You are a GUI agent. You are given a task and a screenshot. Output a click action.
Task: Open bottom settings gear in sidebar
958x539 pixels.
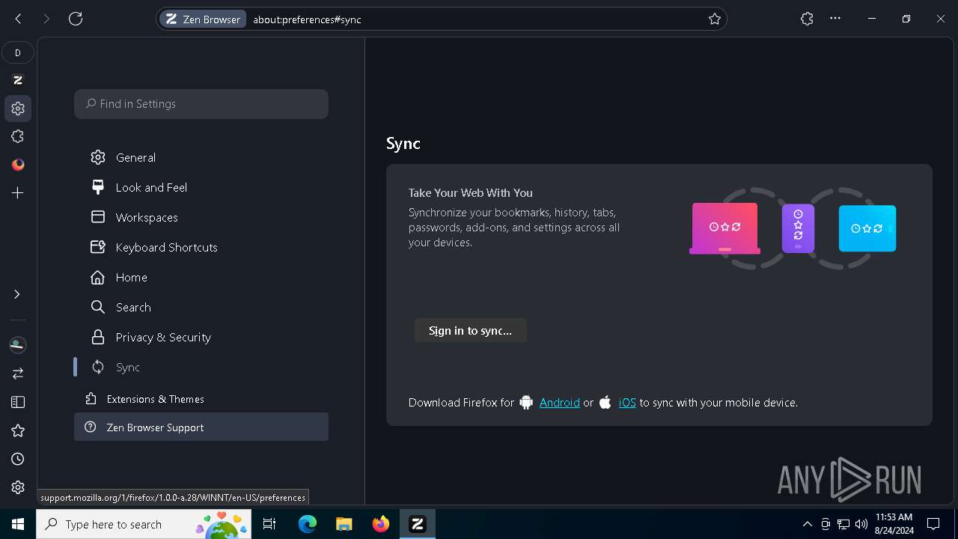18,487
